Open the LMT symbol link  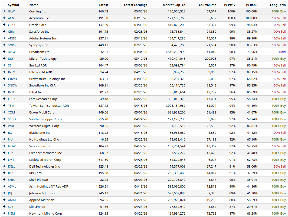click(x=11, y=160)
